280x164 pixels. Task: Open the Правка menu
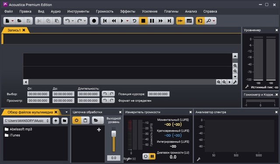point(25,11)
